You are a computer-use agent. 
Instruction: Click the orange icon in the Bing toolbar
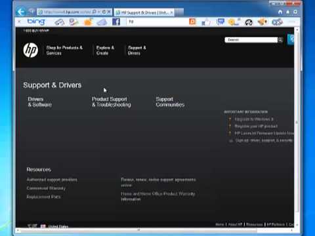click(x=88, y=22)
